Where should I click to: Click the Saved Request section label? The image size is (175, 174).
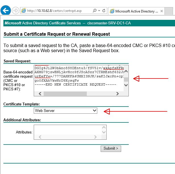click(x=17, y=61)
